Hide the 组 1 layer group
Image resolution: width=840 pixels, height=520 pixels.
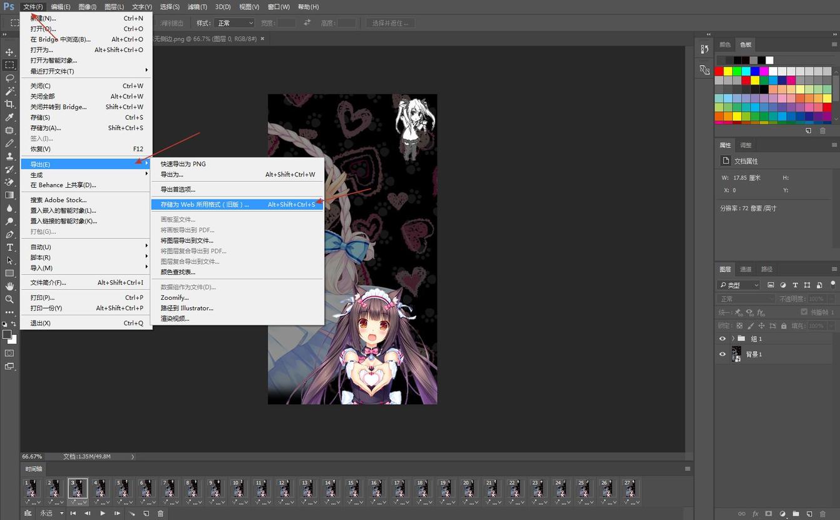[722, 339]
